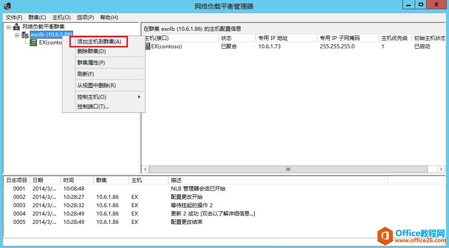Open the 主机(O) menu
This screenshot has height=248, width=449.
tap(61, 18)
